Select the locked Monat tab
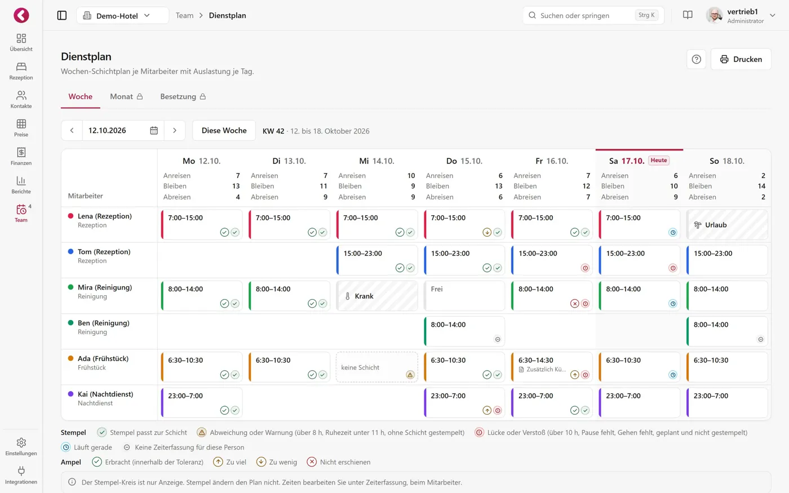Viewport: 789px width, 493px height. click(x=126, y=96)
